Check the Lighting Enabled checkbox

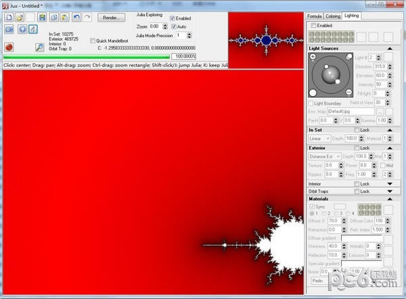click(313, 26)
